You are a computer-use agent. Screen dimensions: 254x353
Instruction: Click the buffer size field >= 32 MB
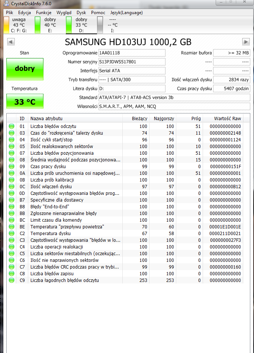click(231, 53)
